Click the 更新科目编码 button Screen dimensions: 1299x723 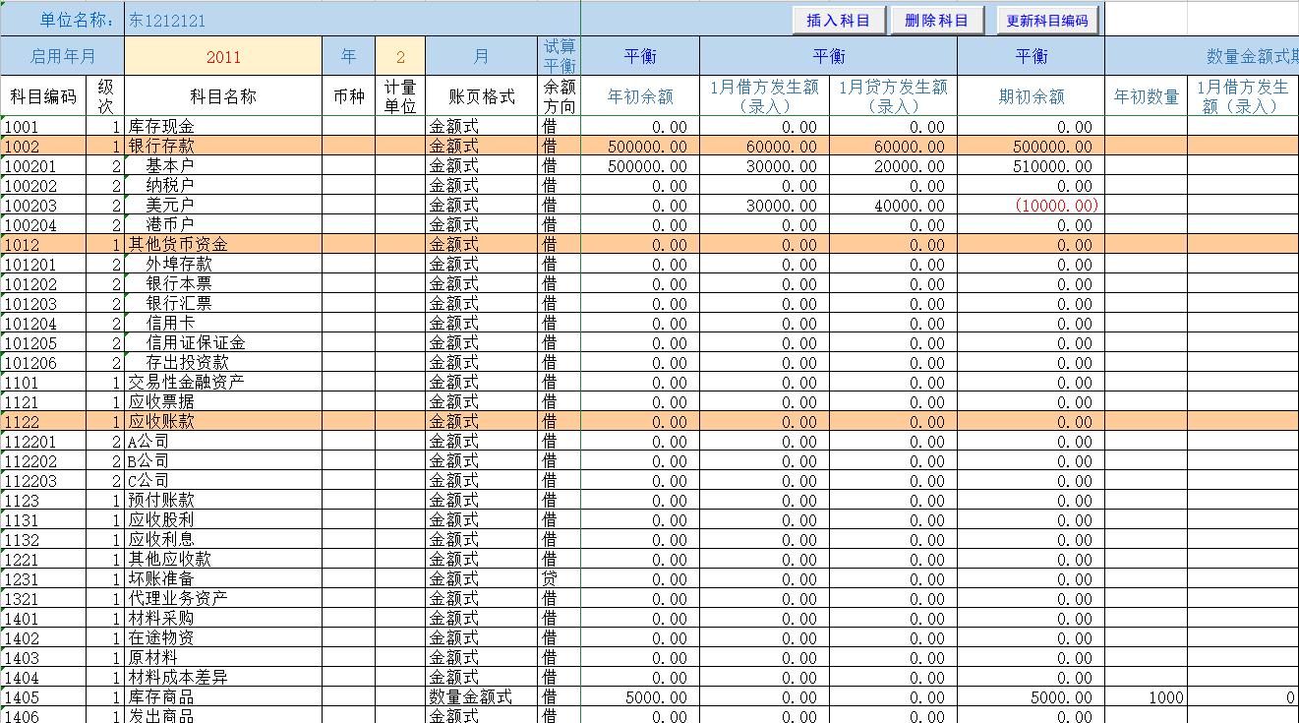pos(1047,21)
